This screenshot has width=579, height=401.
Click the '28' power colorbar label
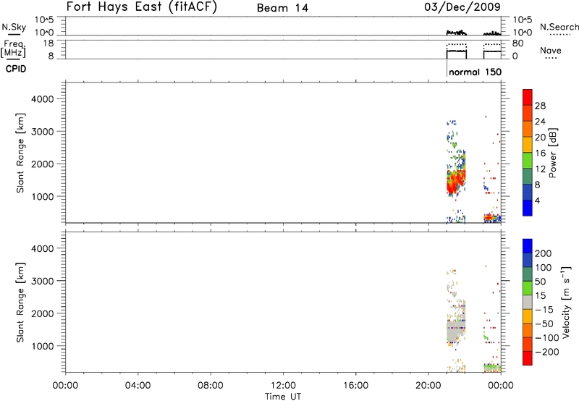pos(540,106)
